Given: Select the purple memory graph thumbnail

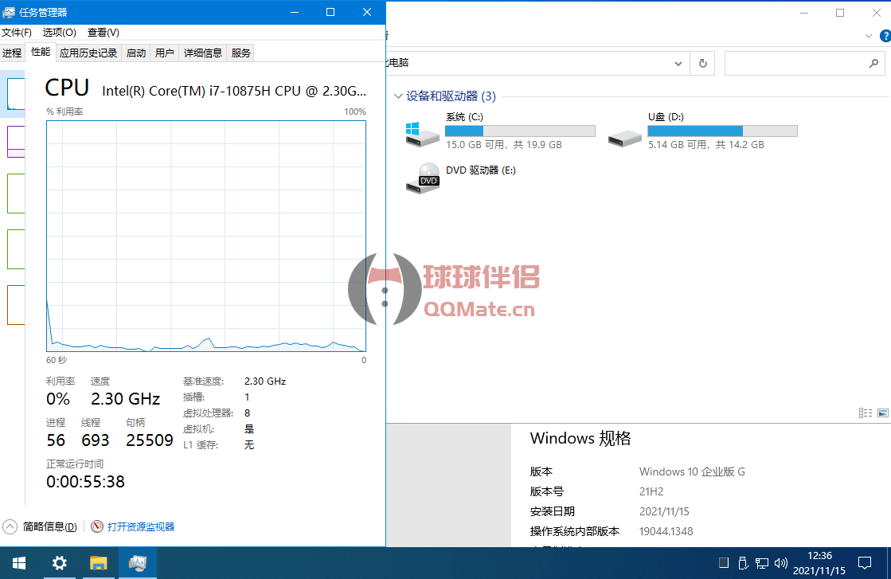Looking at the screenshot, I should tap(16, 142).
